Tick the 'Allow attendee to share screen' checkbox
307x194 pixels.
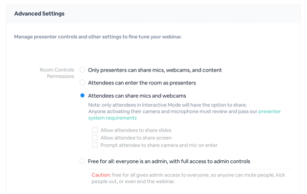click(95, 138)
